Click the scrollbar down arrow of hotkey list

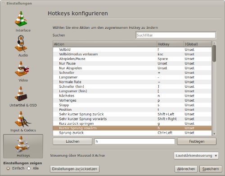tap(214, 134)
